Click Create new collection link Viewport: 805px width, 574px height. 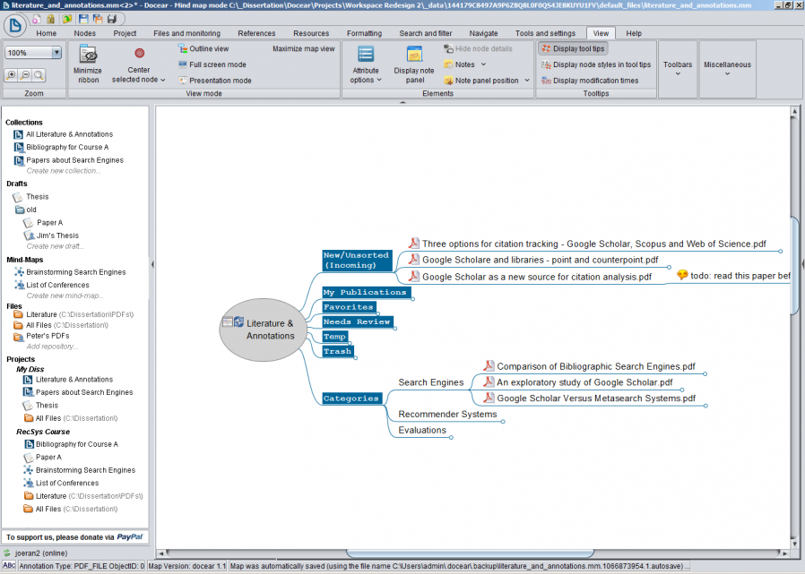click(x=64, y=171)
